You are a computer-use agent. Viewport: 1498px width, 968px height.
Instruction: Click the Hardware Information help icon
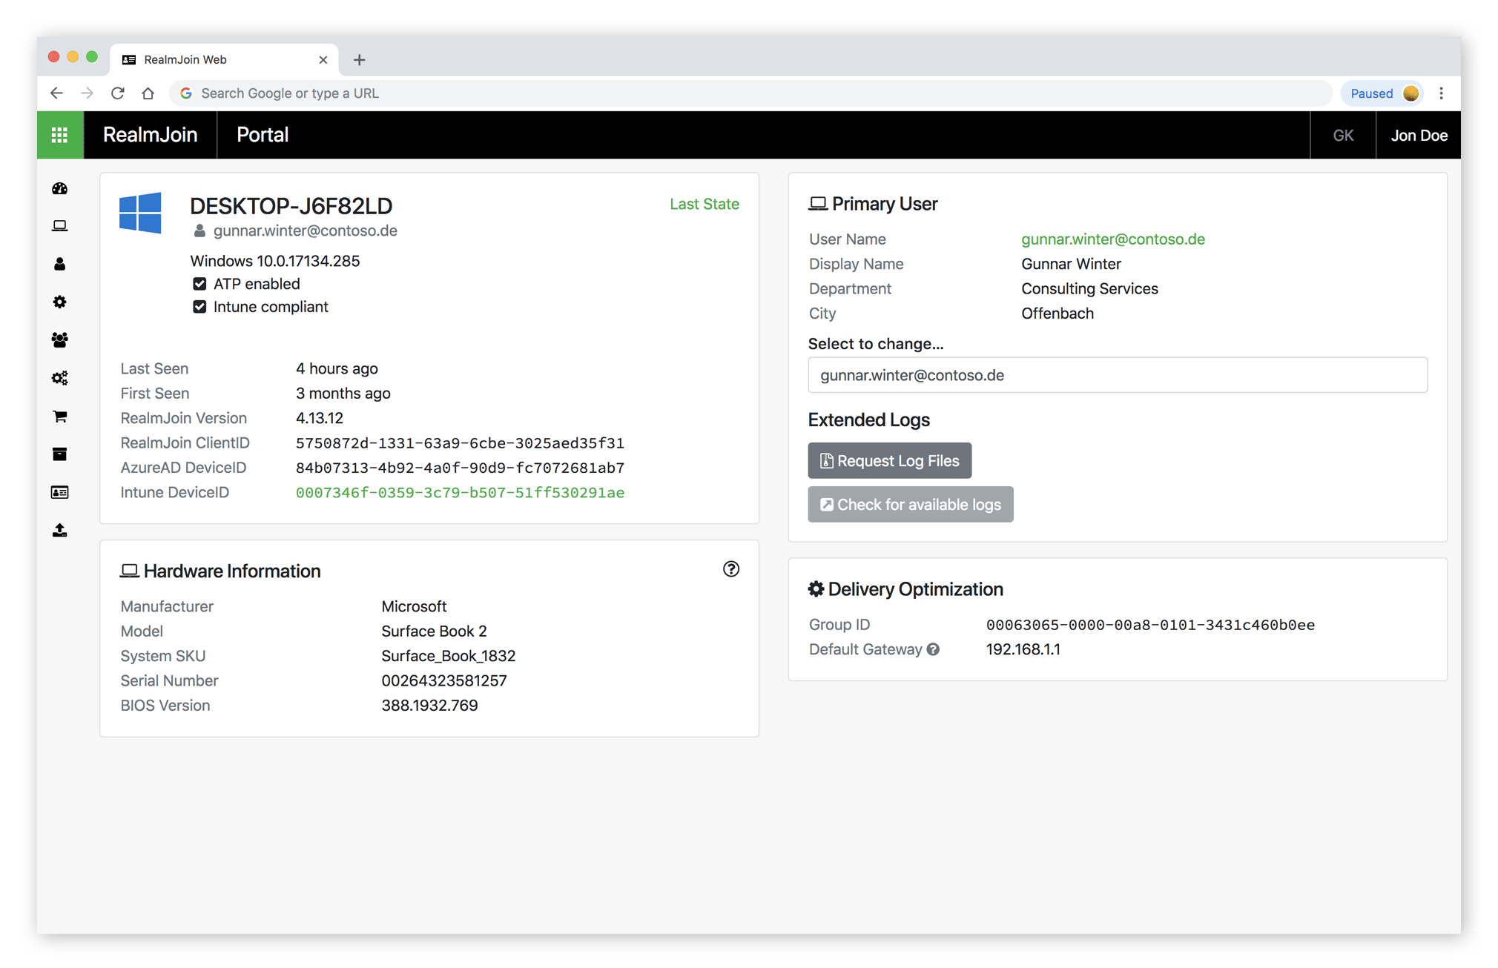pos(731,569)
